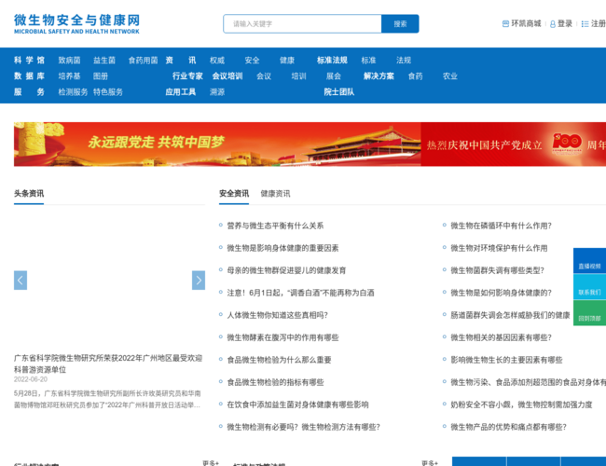The image size is (606, 466).
Task: Click the 注册 list icon
Action: click(585, 24)
